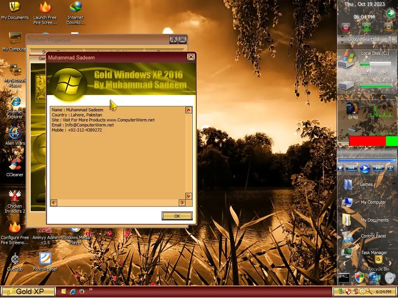Open My Computer shortcut in sidebar
This screenshot has height=298, width=398.
tap(364, 202)
